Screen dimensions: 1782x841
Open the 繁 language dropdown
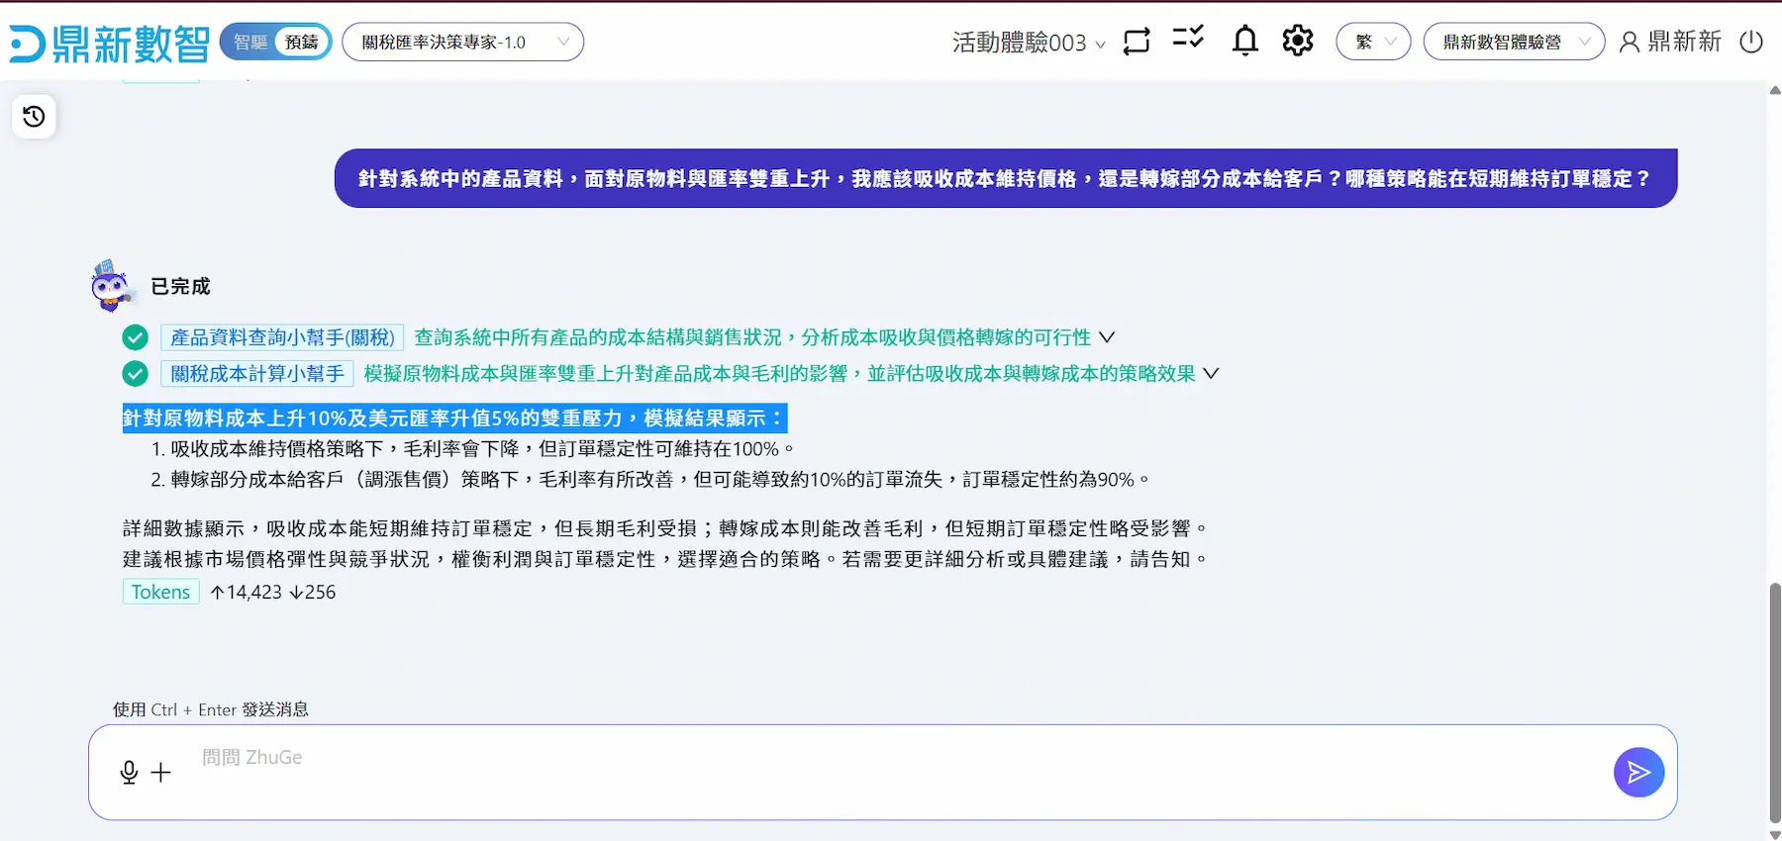tap(1373, 42)
